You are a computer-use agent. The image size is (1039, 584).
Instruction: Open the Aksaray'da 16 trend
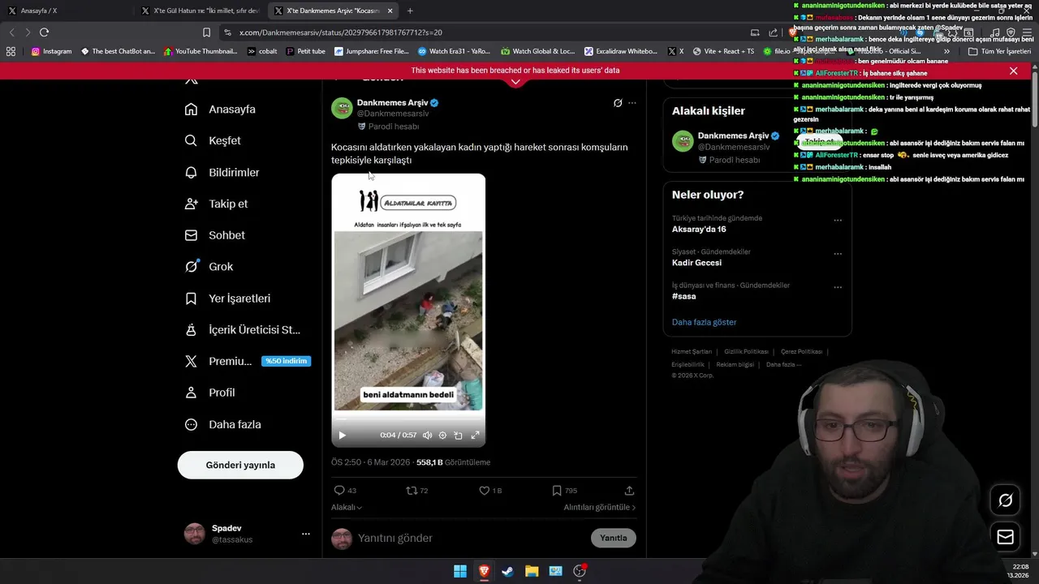click(x=699, y=230)
